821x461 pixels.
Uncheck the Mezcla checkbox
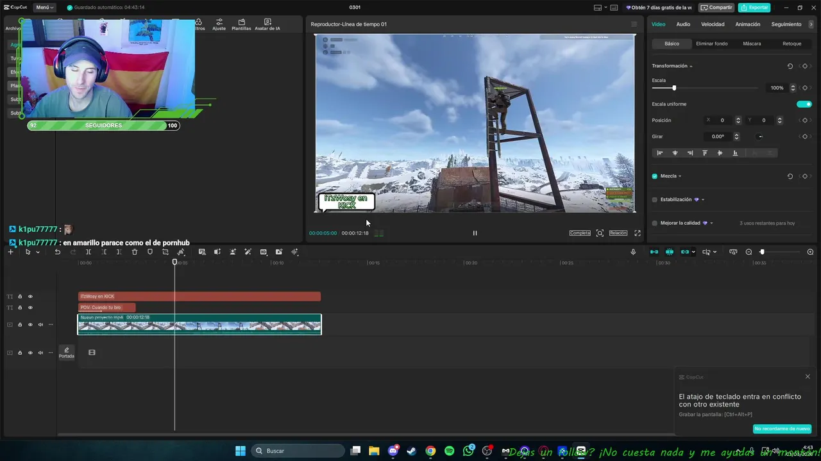[x=655, y=176]
